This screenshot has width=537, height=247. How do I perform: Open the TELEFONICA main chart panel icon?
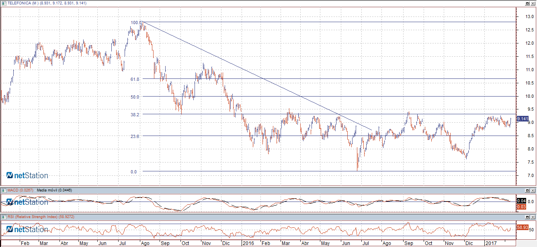pyautogui.click(x=4, y=3)
